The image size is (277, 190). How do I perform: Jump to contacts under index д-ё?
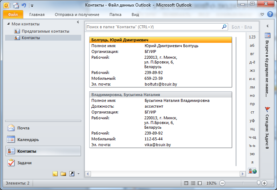click(x=252, y=62)
